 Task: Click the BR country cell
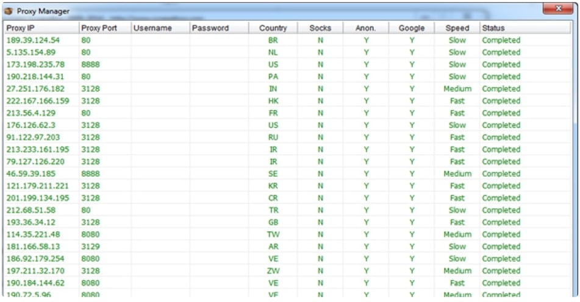click(273, 40)
